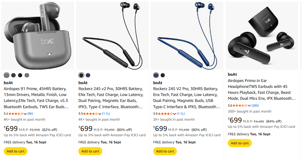Expand 3.4 star rating dropdown for Airdopes 91

coord(25,114)
